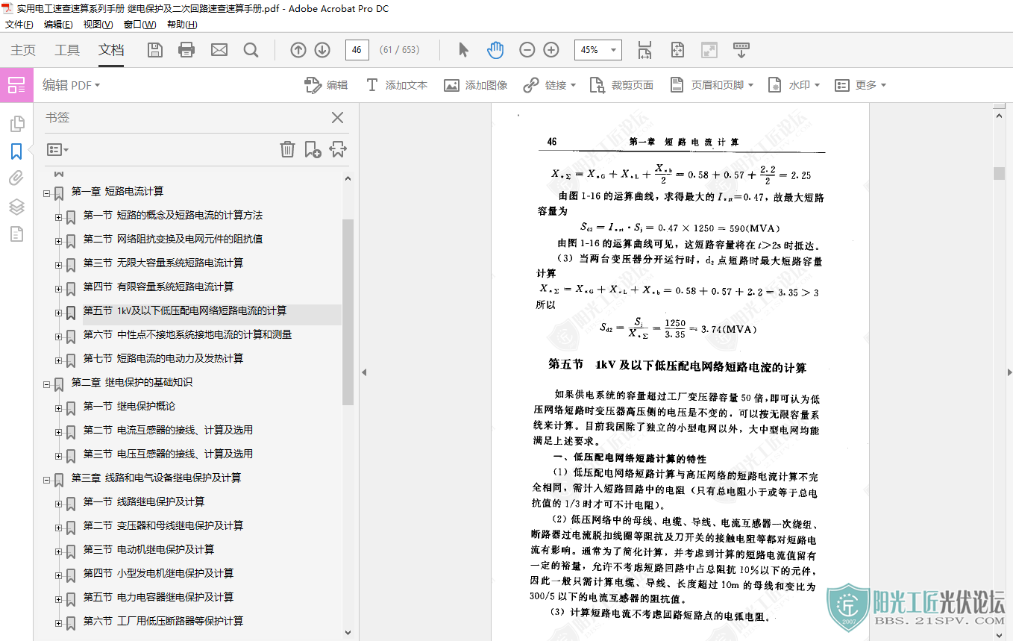
Task: Open the 帮助(H) menu
Action: (x=182, y=24)
